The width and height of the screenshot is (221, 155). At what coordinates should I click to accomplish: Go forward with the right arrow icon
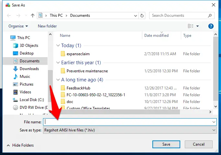[x=18, y=15]
